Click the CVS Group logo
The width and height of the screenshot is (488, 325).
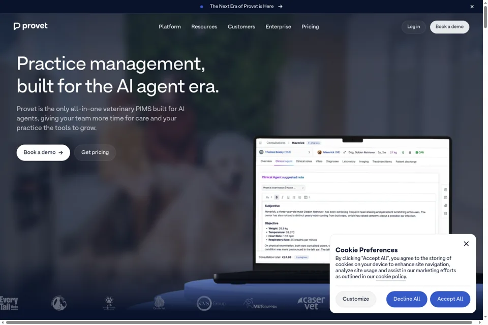pos(211,303)
